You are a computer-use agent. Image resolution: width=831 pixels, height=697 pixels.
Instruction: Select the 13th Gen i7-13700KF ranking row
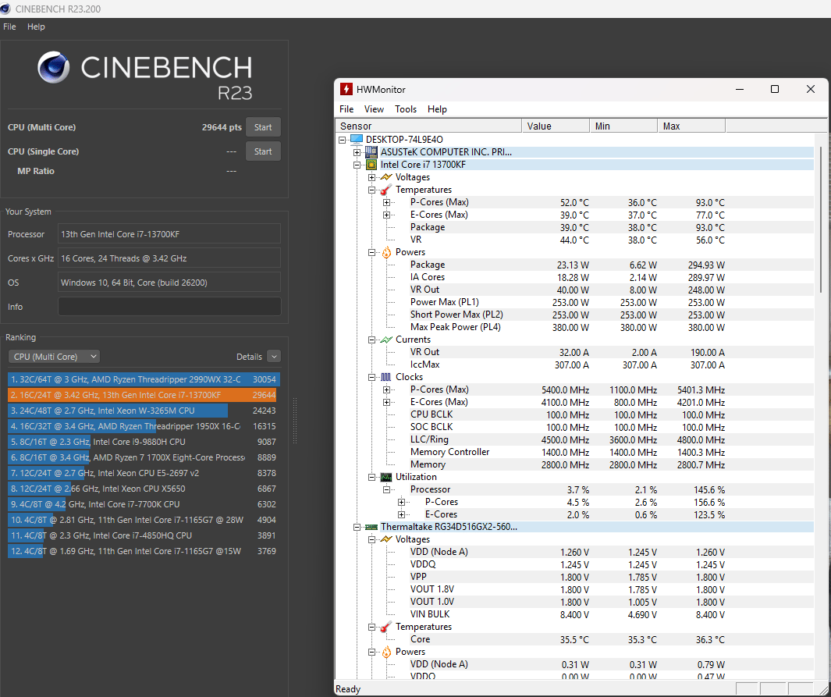[144, 395]
